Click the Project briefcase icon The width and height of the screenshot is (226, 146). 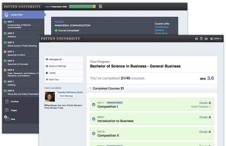(x=7, y=110)
